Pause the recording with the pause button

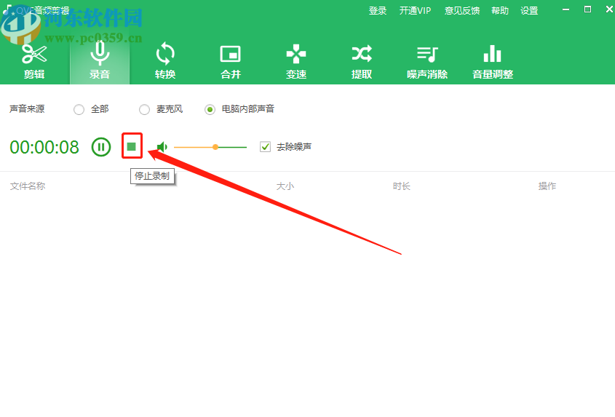(101, 147)
